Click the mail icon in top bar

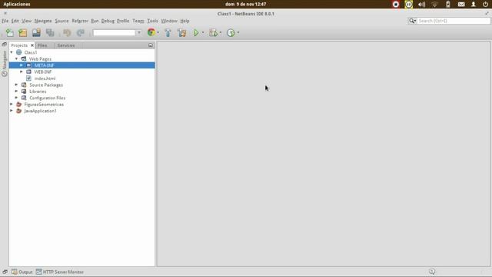(461, 5)
